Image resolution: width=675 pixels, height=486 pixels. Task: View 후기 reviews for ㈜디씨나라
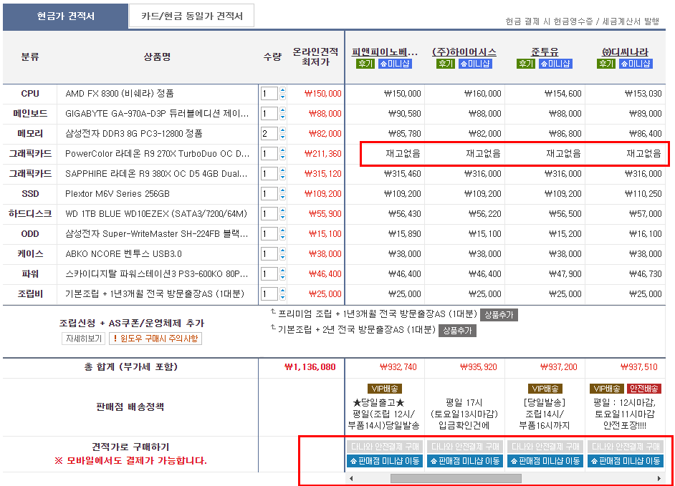[606, 64]
